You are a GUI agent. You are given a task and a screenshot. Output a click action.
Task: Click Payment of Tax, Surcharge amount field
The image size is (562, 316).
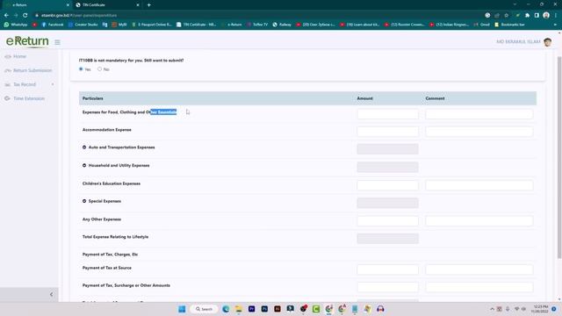point(387,287)
